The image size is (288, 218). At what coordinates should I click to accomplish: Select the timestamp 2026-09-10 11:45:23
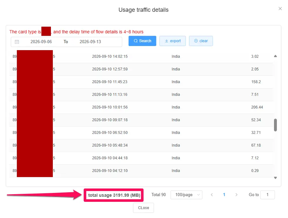tap(110, 82)
